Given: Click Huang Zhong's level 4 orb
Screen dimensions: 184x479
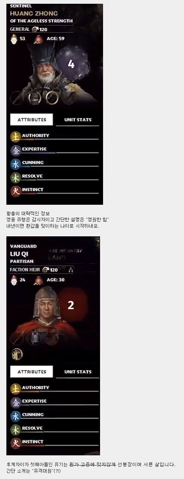Looking at the screenshot, I should [72, 63].
